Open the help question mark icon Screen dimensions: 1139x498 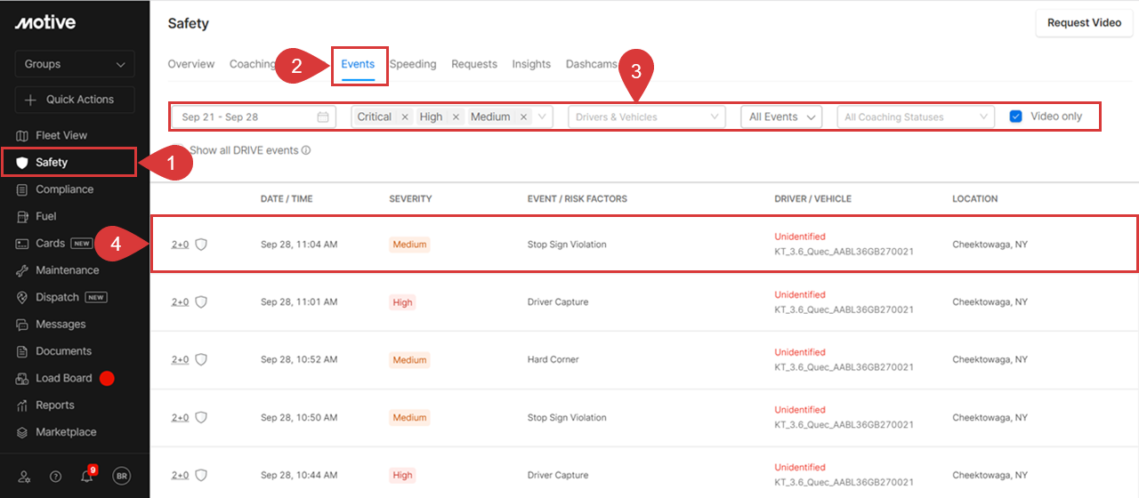click(x=55, y=477)
